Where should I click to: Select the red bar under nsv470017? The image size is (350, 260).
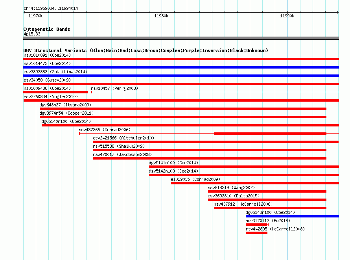coord(210,158)
